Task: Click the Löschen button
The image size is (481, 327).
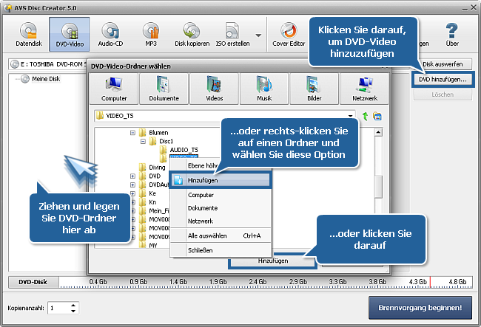Action: coord(443,94)
